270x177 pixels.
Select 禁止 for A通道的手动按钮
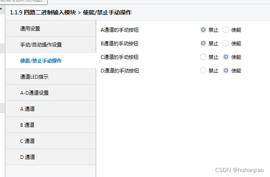pos(203,30)
